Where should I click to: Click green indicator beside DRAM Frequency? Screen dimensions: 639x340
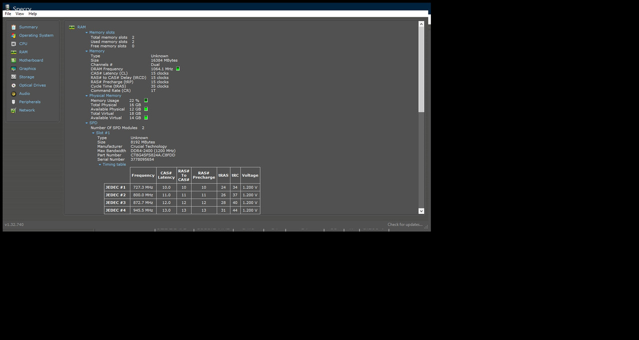[x=178, y=69]
